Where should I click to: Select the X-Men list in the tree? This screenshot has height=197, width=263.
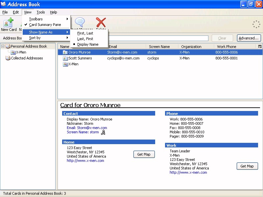[21, 53]
